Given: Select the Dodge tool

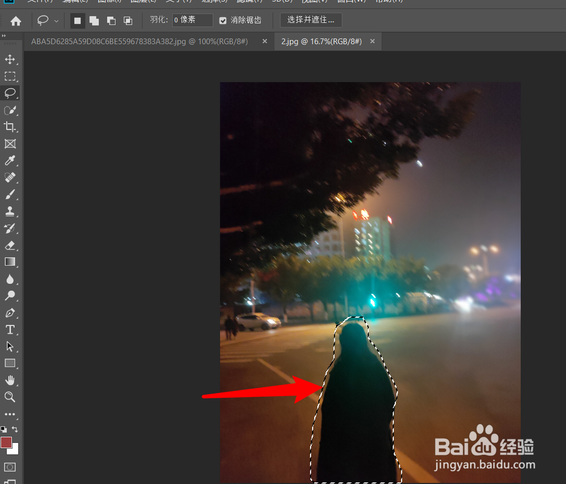Looking at the screenshot, I should point(10,296).
